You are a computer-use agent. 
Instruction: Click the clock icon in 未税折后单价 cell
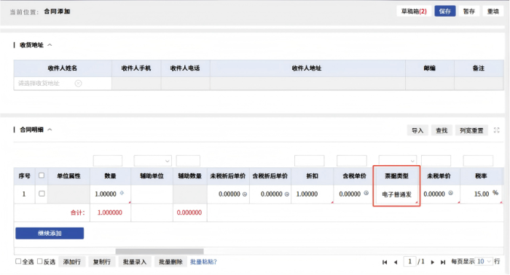(x=245, y=194)
